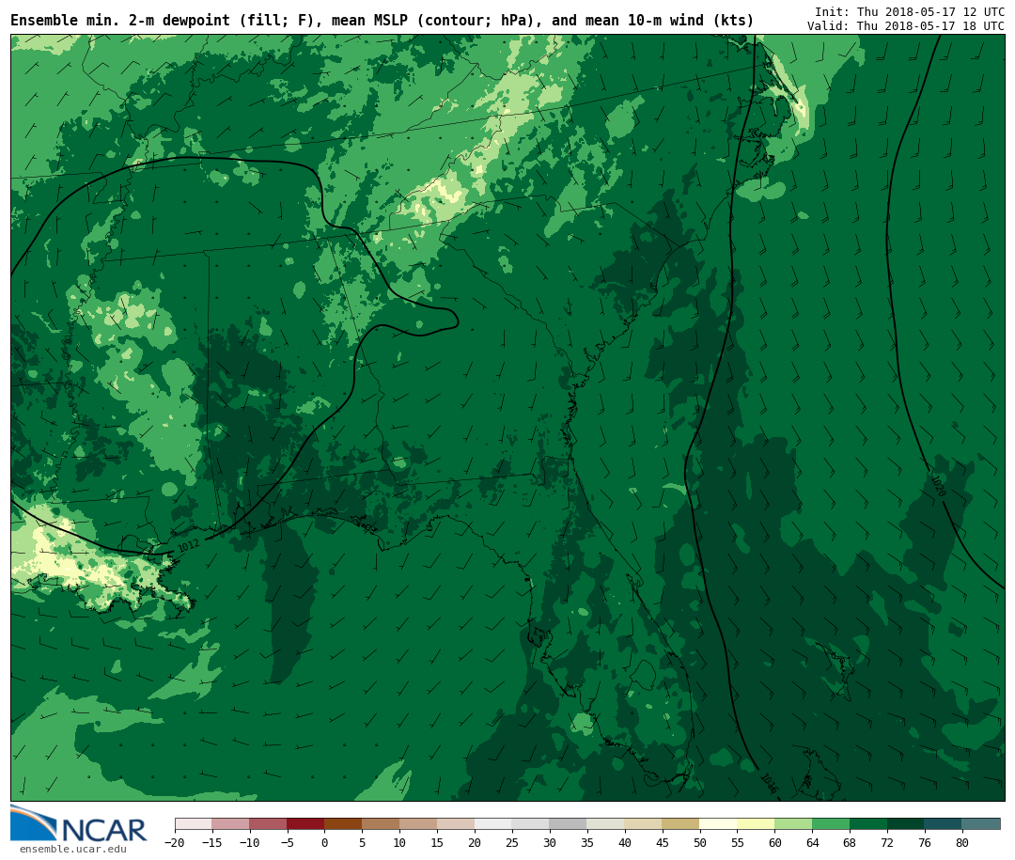The width and height of the screenshot is (1015, 860).
Task: Click the colorbar tick label 64
Action: pos(812,842)
